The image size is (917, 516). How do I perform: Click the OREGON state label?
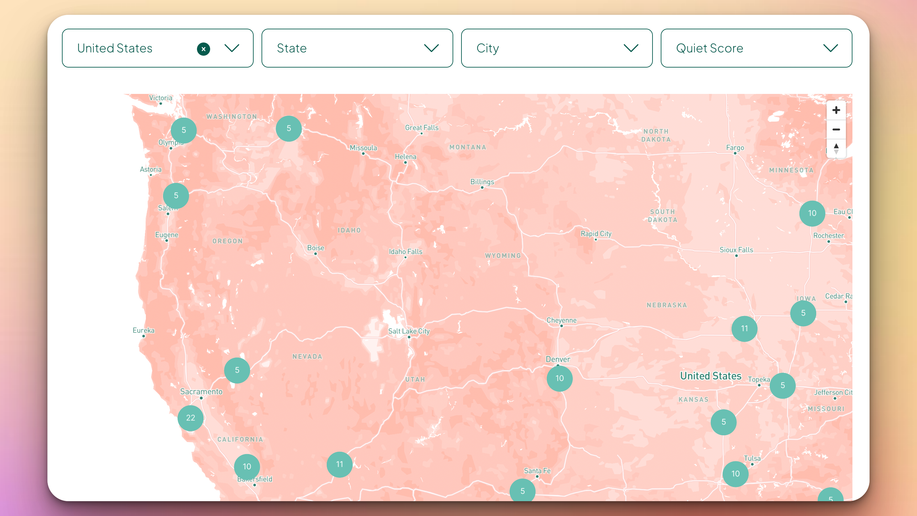click(228, 241)
